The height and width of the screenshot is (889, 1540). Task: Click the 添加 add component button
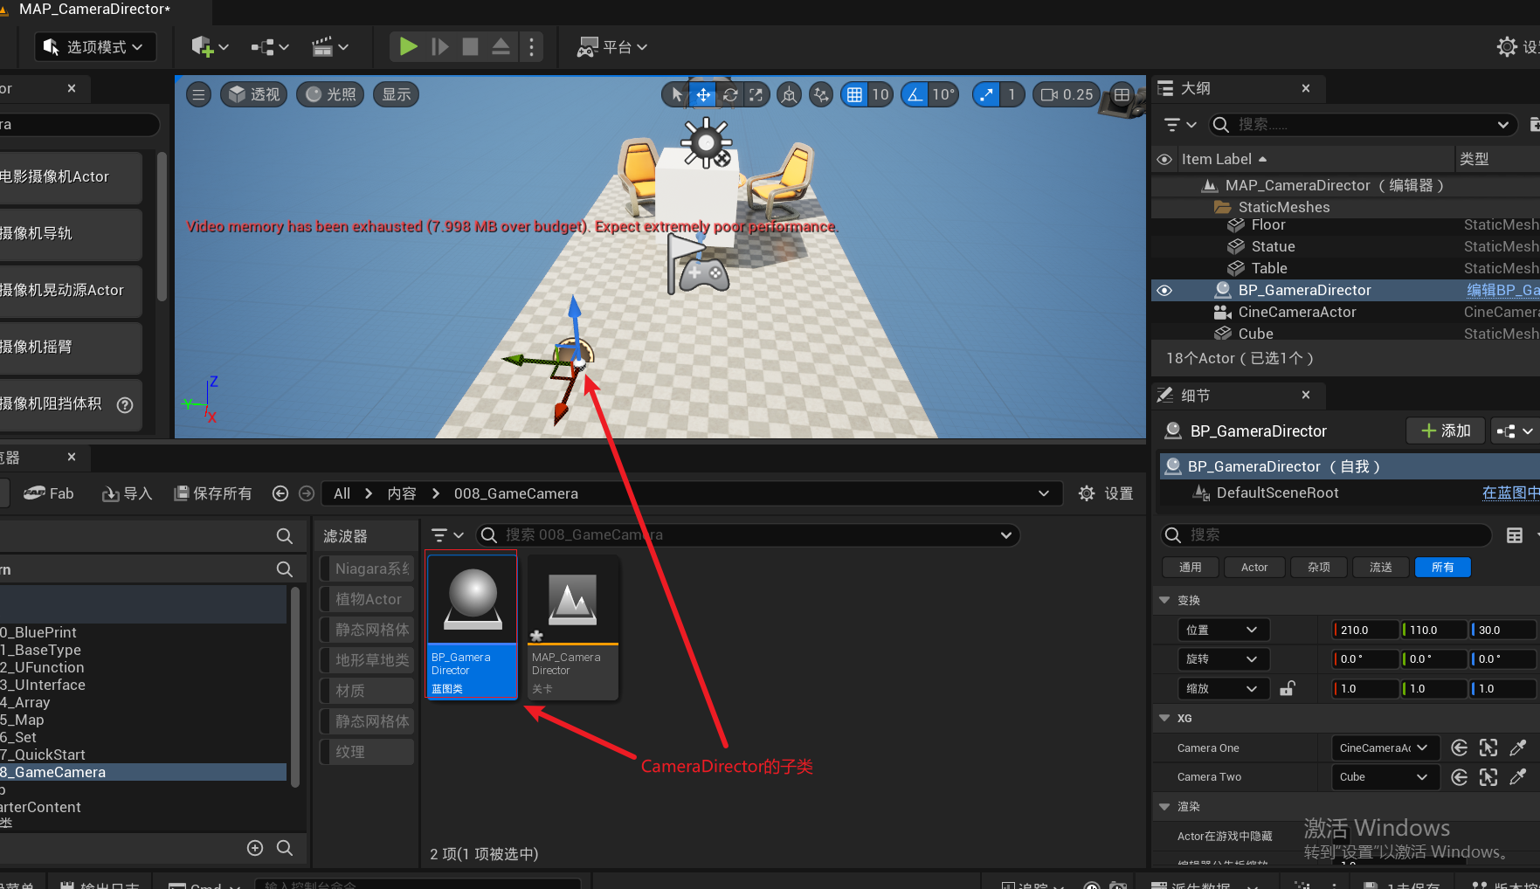(1446, 431)
